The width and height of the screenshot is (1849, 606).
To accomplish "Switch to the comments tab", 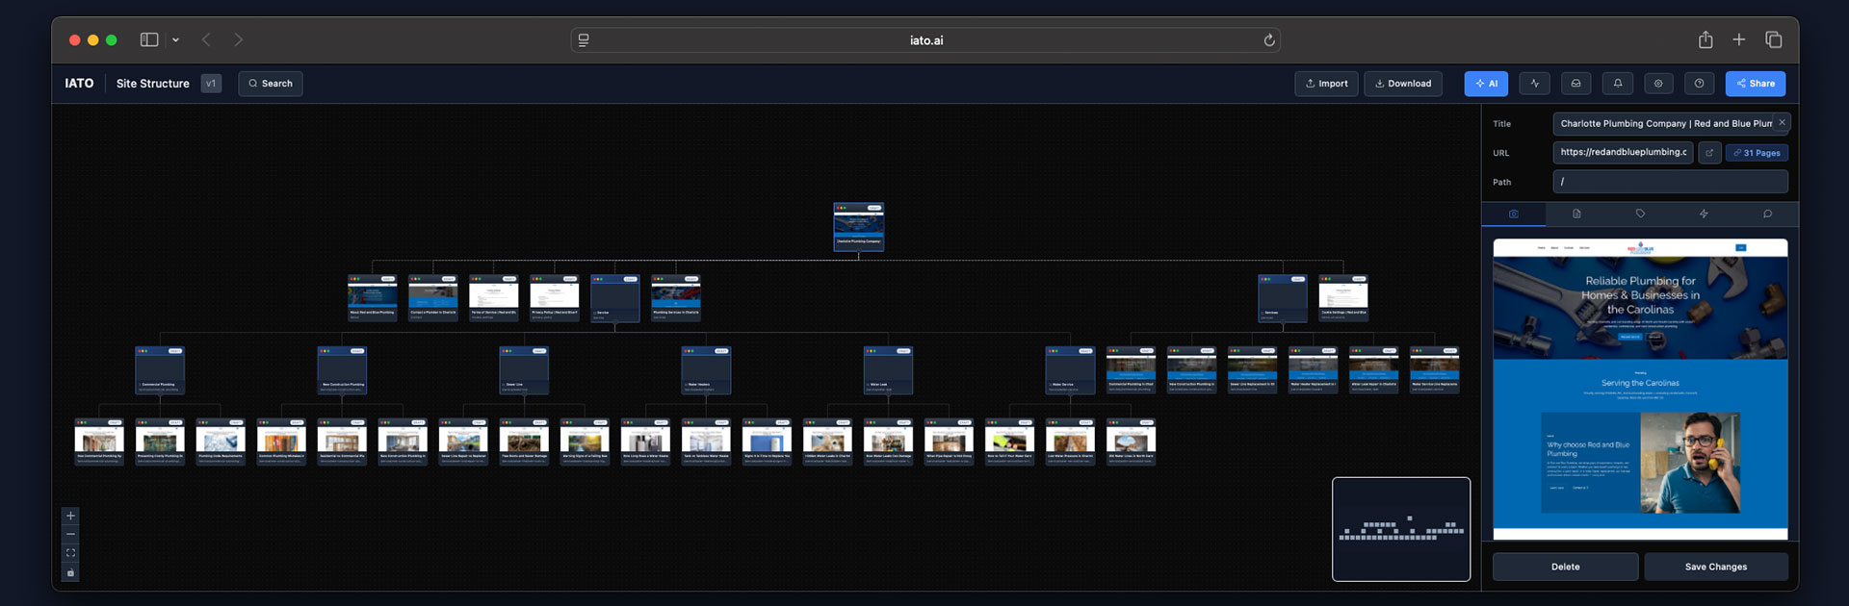I will tap(1767, 214).
